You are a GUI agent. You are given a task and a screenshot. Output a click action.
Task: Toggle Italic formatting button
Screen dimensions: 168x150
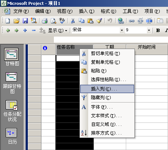point(166,30)
